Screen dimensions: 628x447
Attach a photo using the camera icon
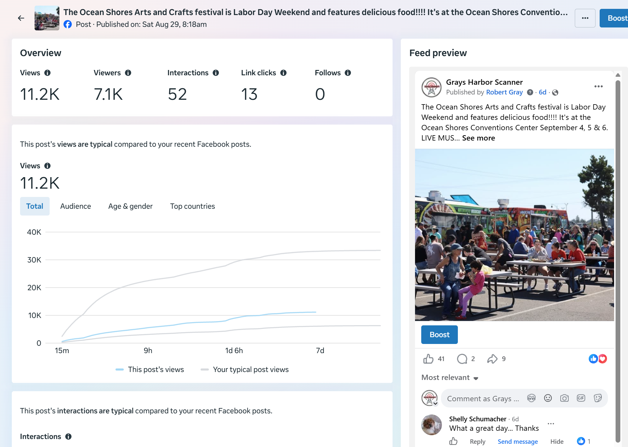tap(564, 398)
